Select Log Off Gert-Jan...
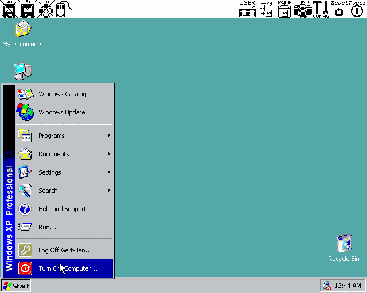The height and width of the screenshot is (293, 367). (x=64, y=250)
